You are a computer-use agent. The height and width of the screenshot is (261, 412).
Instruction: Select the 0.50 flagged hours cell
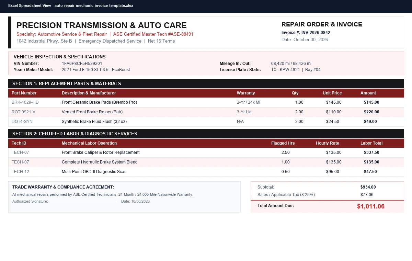pyautogui.click(x=286, y=172)
